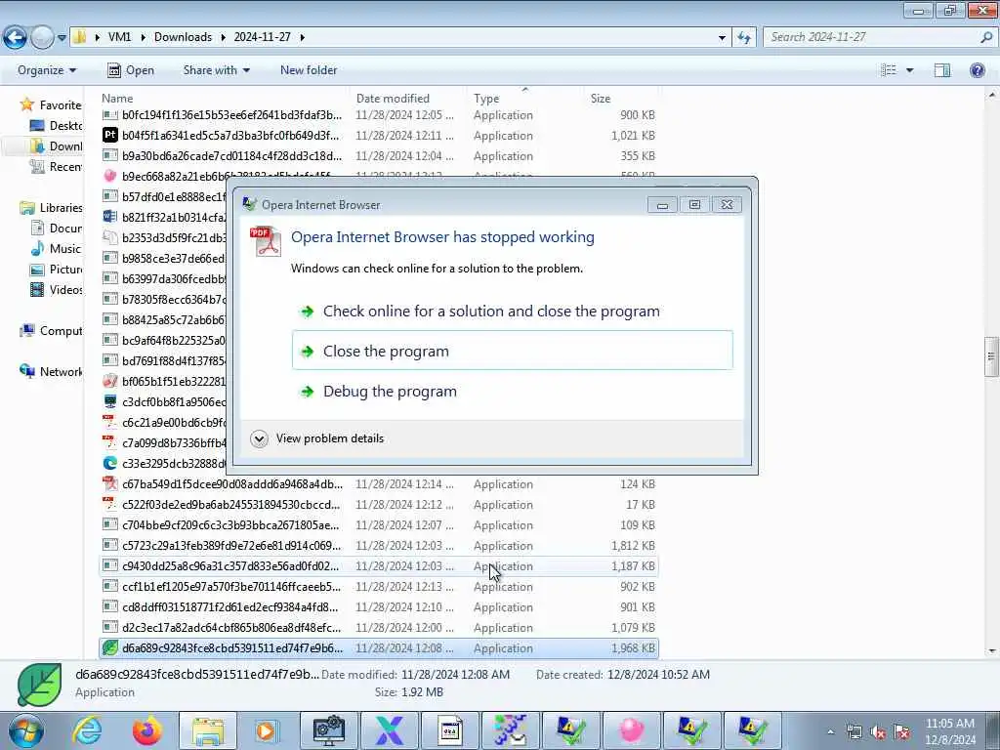This screenshot has height=750, width=1000.
Task: Open Internet Explorer from the taskbar
Action: pyautogui.click(x=87, y=730)
